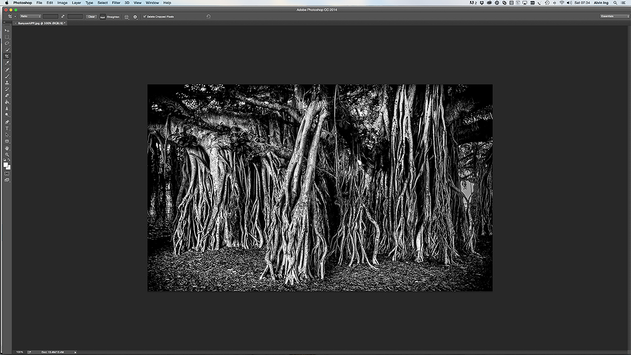Screen dimensions: 631x355
Task: Open the Apple menu
Action: click(x=7, y=3)
